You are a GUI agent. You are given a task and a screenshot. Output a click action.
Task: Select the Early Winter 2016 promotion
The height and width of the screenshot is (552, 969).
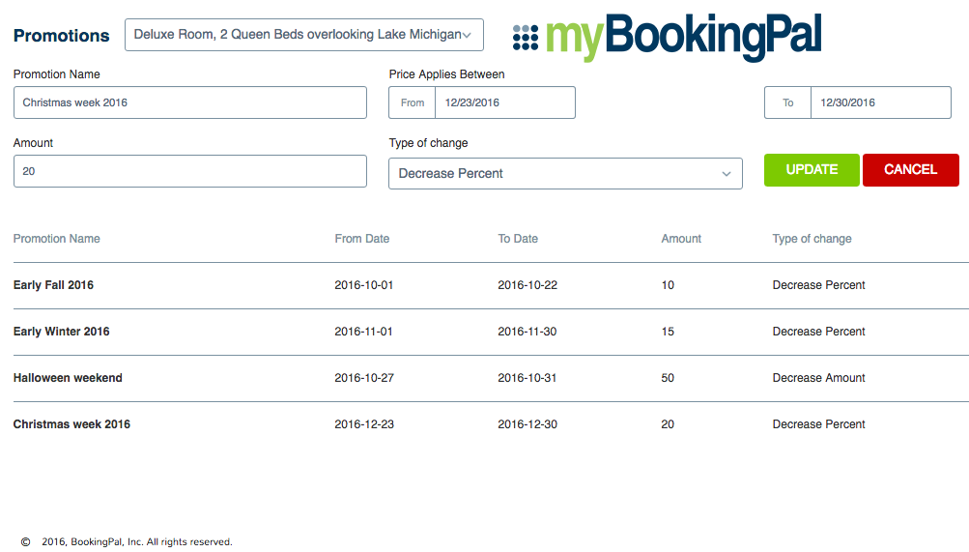pyautogui.click(x=62, y=332)
